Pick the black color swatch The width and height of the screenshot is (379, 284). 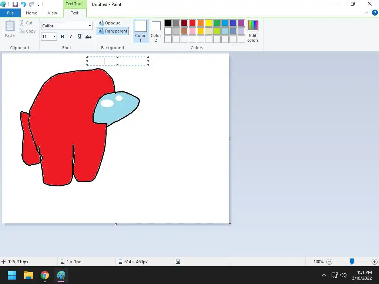(168, 23)
